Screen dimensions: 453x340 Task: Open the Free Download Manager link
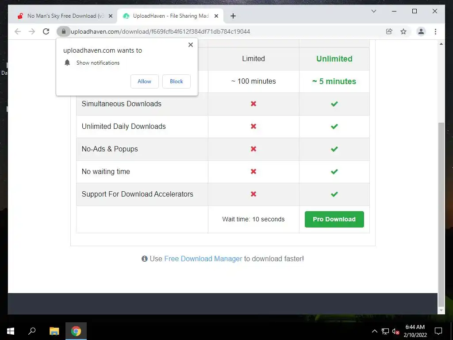pos(203,259)
